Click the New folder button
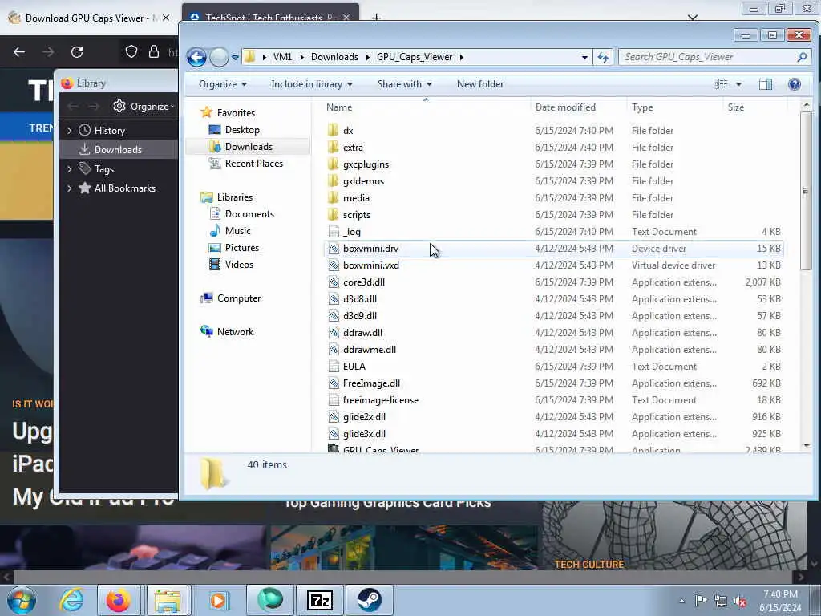Image resolution: width=821 pixels, height=616 pixels. [480, 84]
